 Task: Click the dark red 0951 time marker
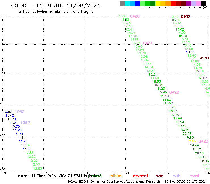tap(204, 58)
